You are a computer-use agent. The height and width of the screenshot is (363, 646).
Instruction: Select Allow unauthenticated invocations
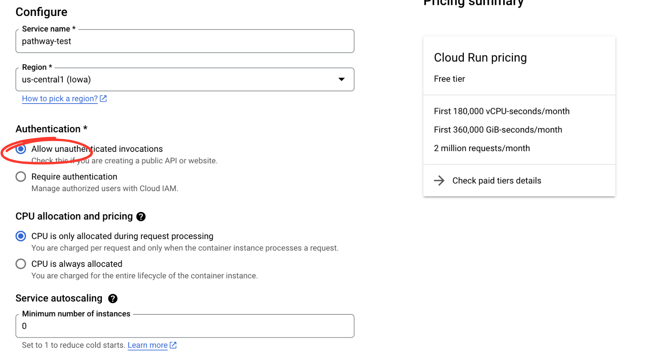[x=20, y=149]
